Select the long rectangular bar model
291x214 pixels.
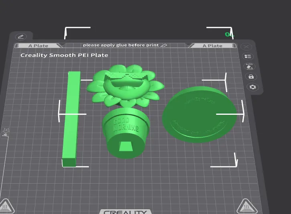[x=71, y=118]
